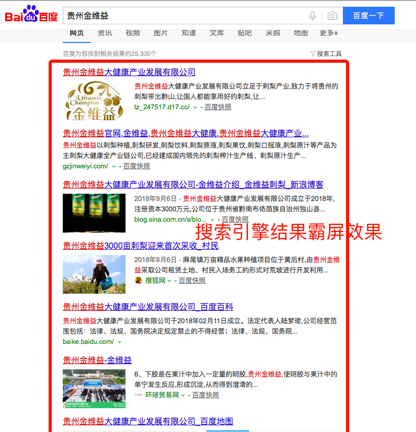Click the 搜索工具 filter icon
Screen dimensions: 416x432
313,54
